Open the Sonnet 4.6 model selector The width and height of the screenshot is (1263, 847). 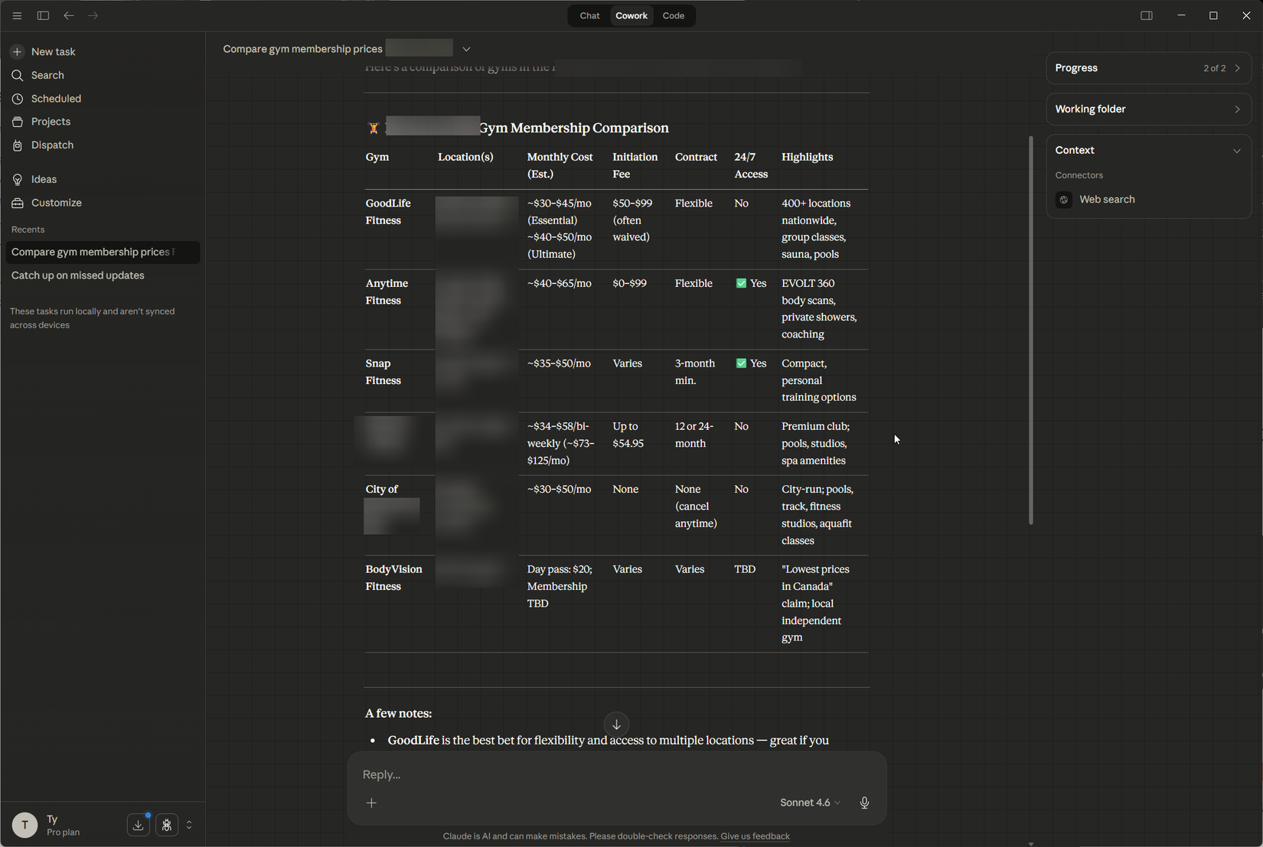pyautogui.click(x=810, y=803)
